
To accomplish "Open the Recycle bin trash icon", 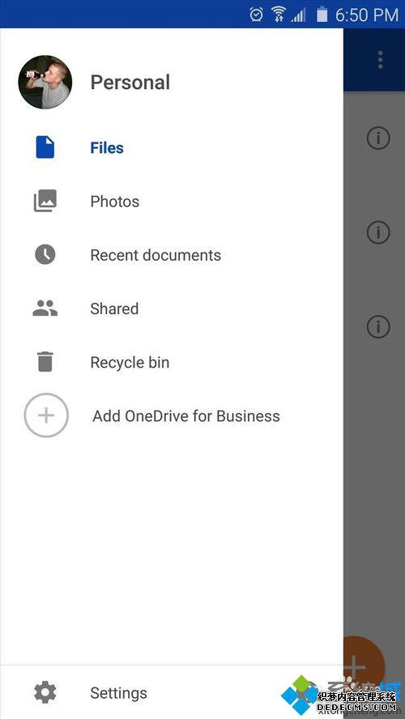I will point(45,361).
